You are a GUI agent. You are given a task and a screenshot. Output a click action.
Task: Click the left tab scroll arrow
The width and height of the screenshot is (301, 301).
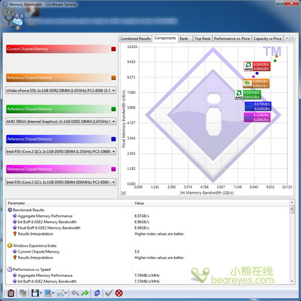tap(287, 38)
